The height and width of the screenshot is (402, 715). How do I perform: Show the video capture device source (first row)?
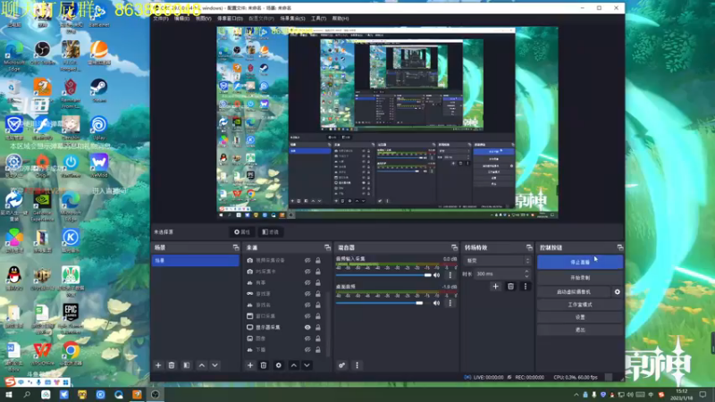click(x=307, y=260)
